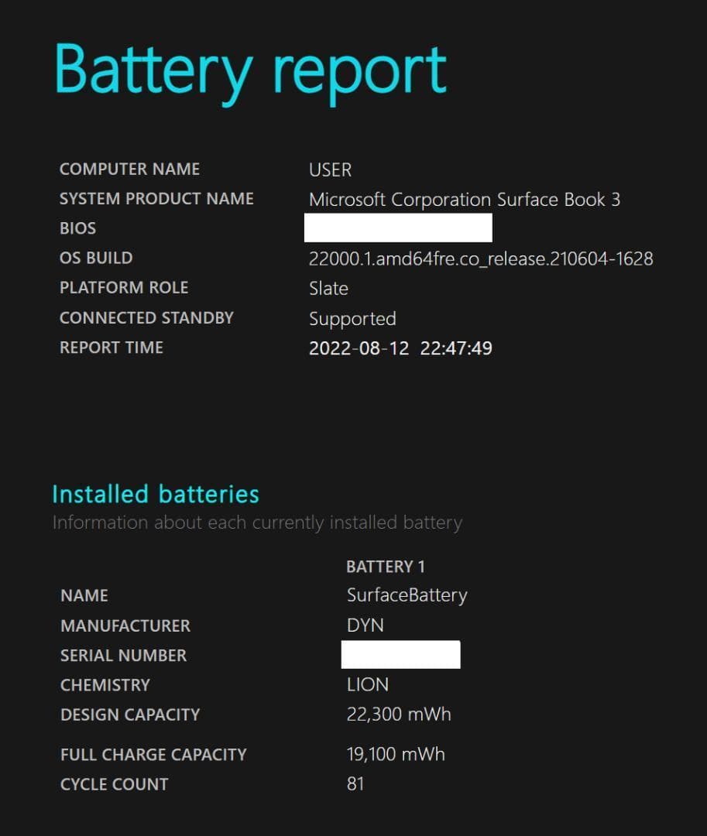Click the Installed batteries section heading
707x836 pixels.
[156, 494]
